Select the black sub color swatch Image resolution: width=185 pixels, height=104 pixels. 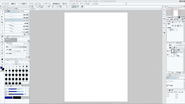[17, 98]
